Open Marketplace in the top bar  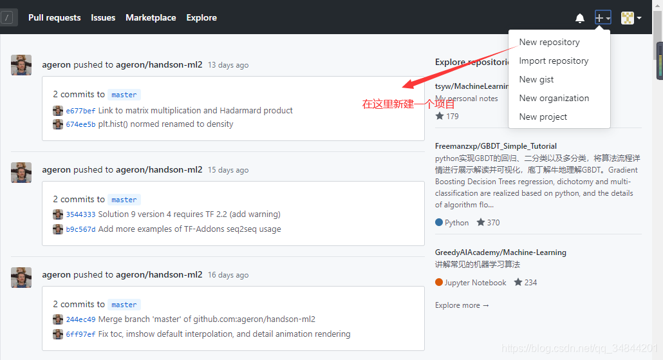point(151,18)
